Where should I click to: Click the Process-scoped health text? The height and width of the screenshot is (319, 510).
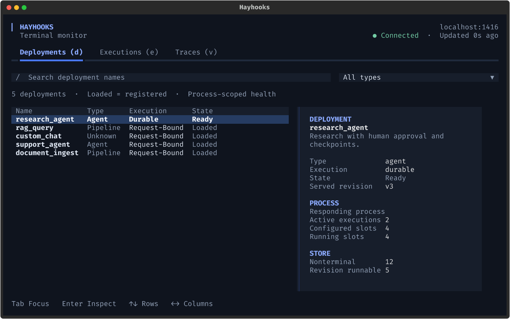[x=232, y=94]
